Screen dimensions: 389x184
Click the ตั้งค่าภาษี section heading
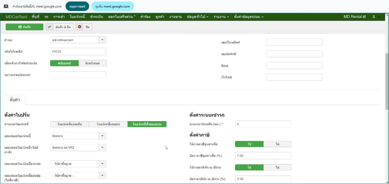point(199,135)
